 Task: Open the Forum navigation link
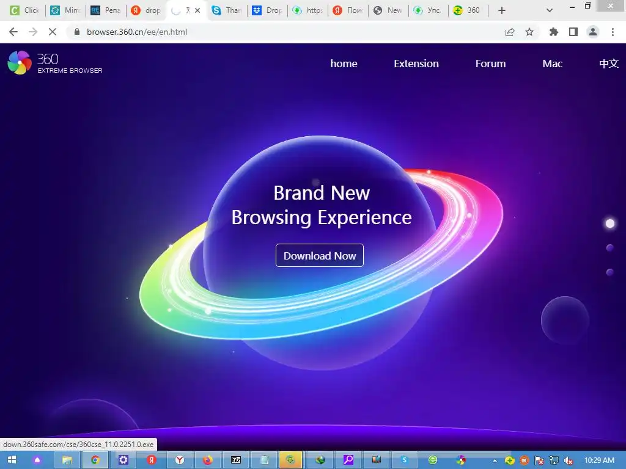tap(490, 64)
